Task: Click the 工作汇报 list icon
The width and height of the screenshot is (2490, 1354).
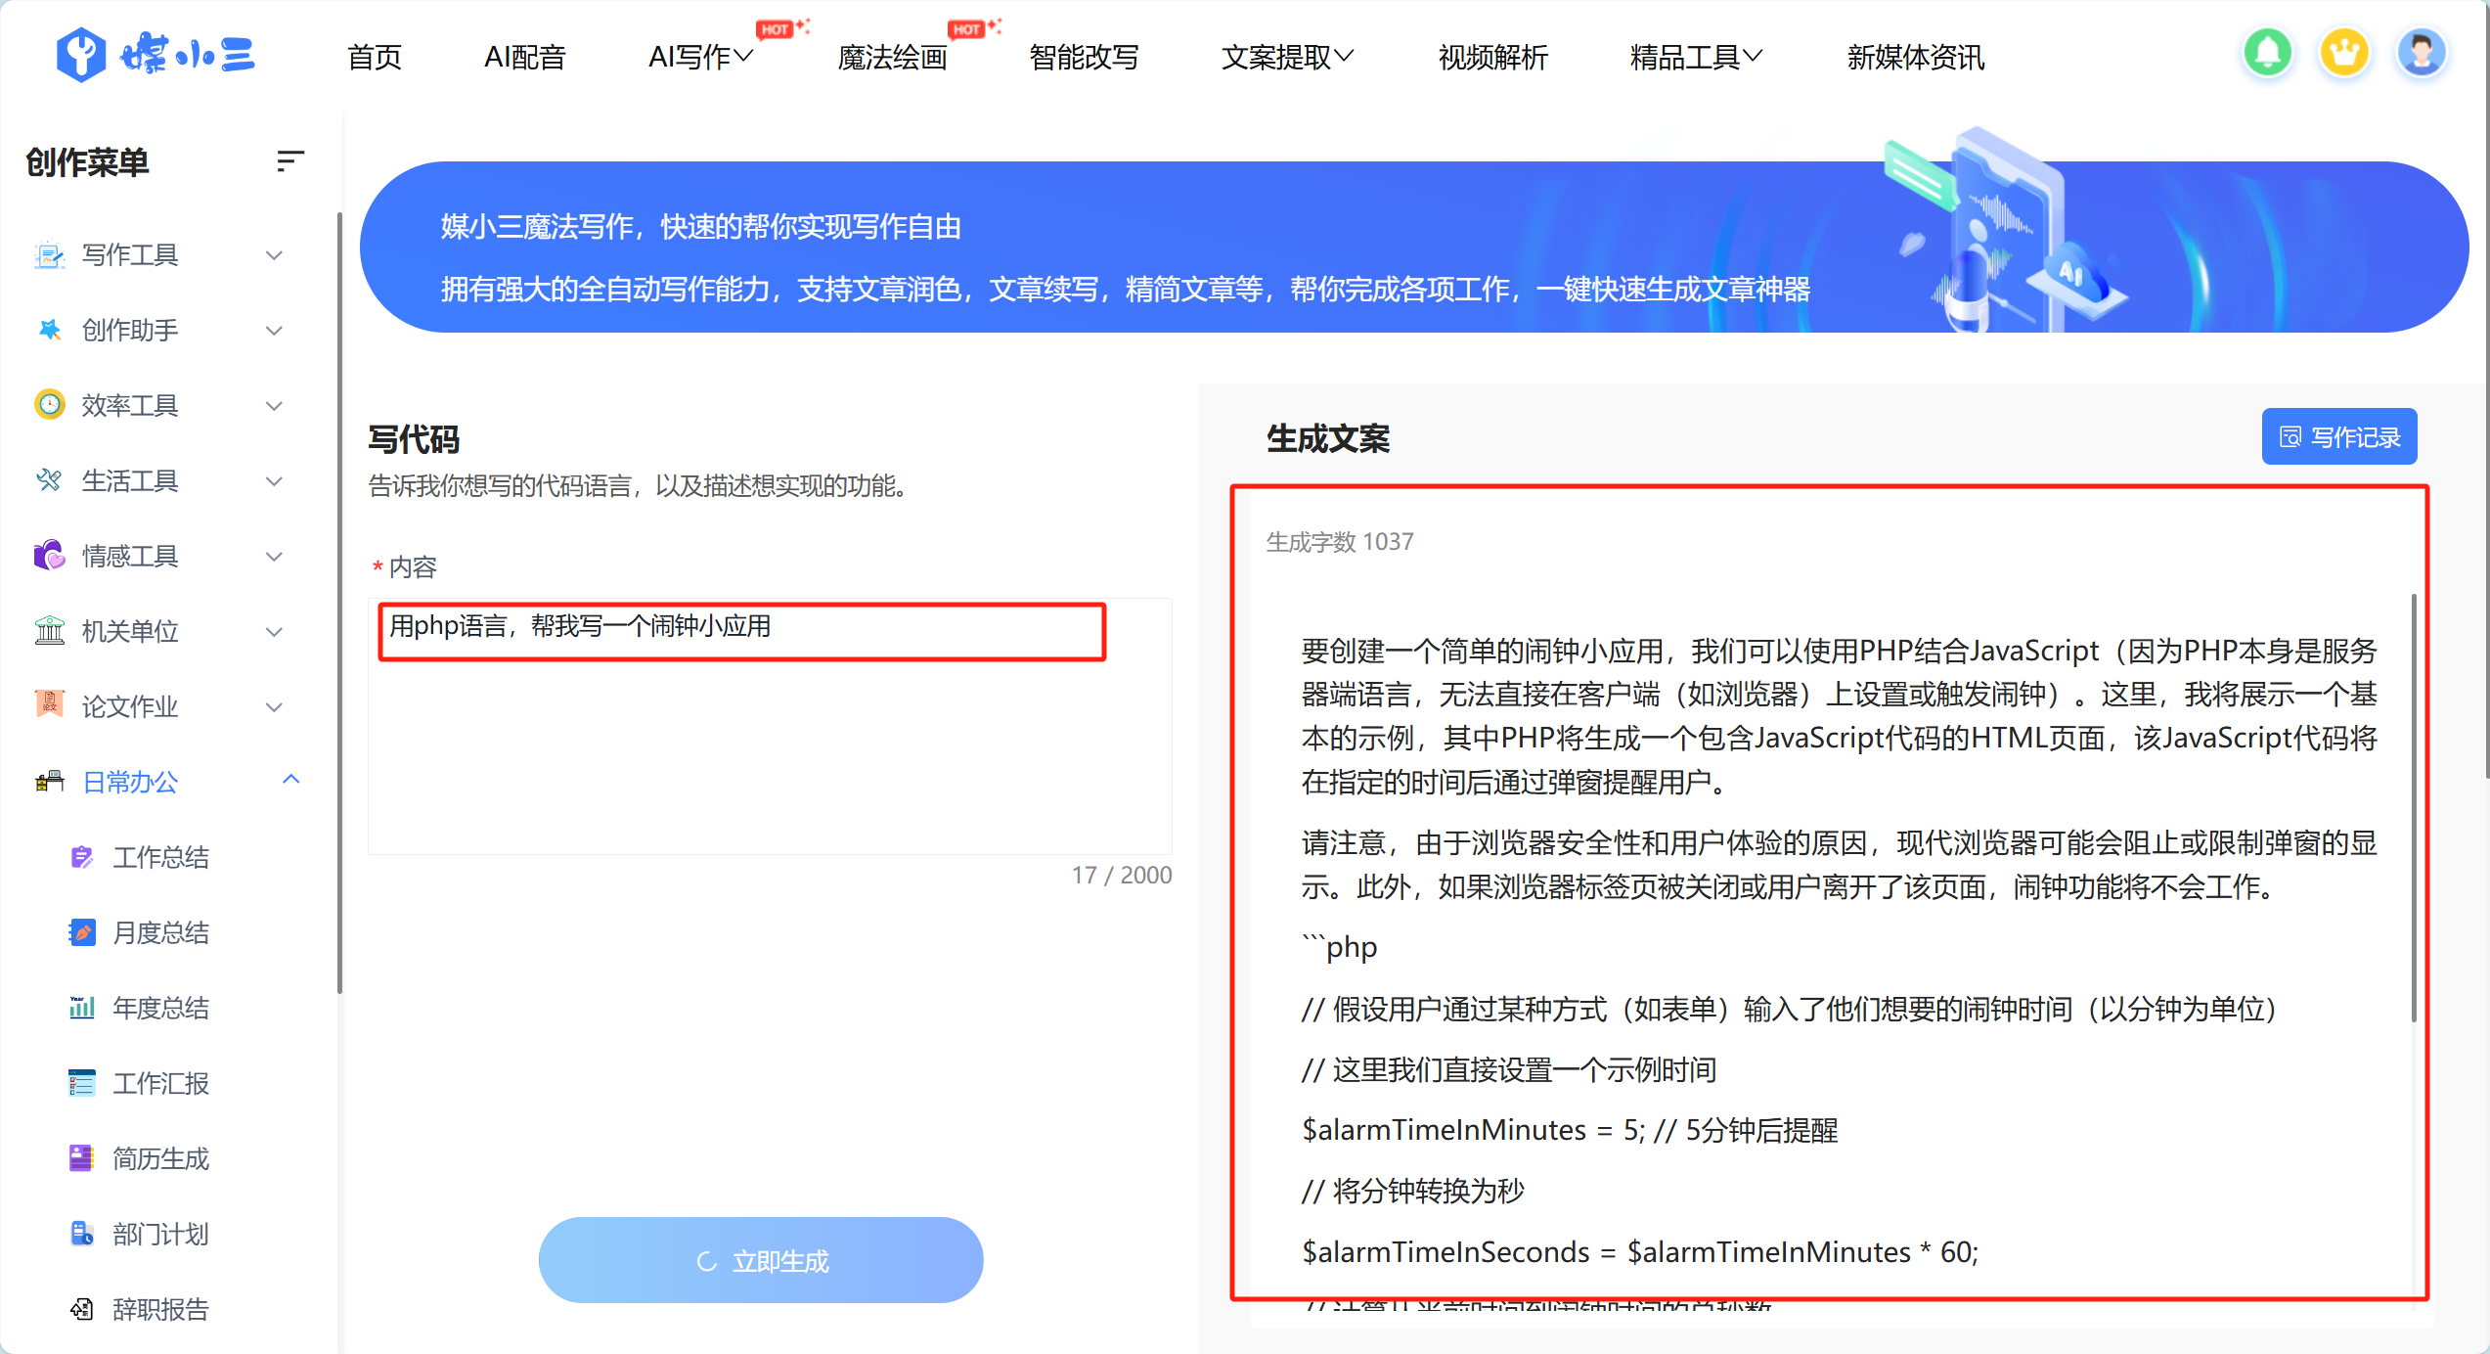Action: point(82,1083)
